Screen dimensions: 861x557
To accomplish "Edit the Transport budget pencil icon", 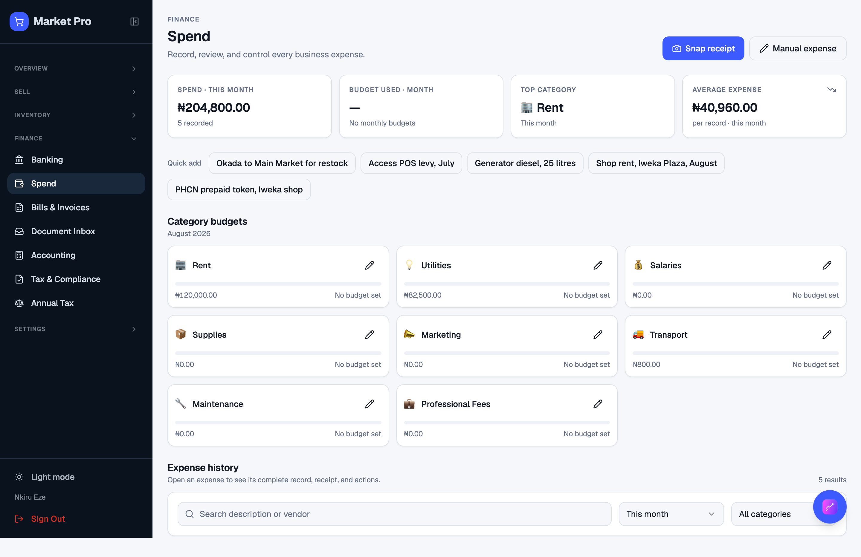I will [827, 335].
